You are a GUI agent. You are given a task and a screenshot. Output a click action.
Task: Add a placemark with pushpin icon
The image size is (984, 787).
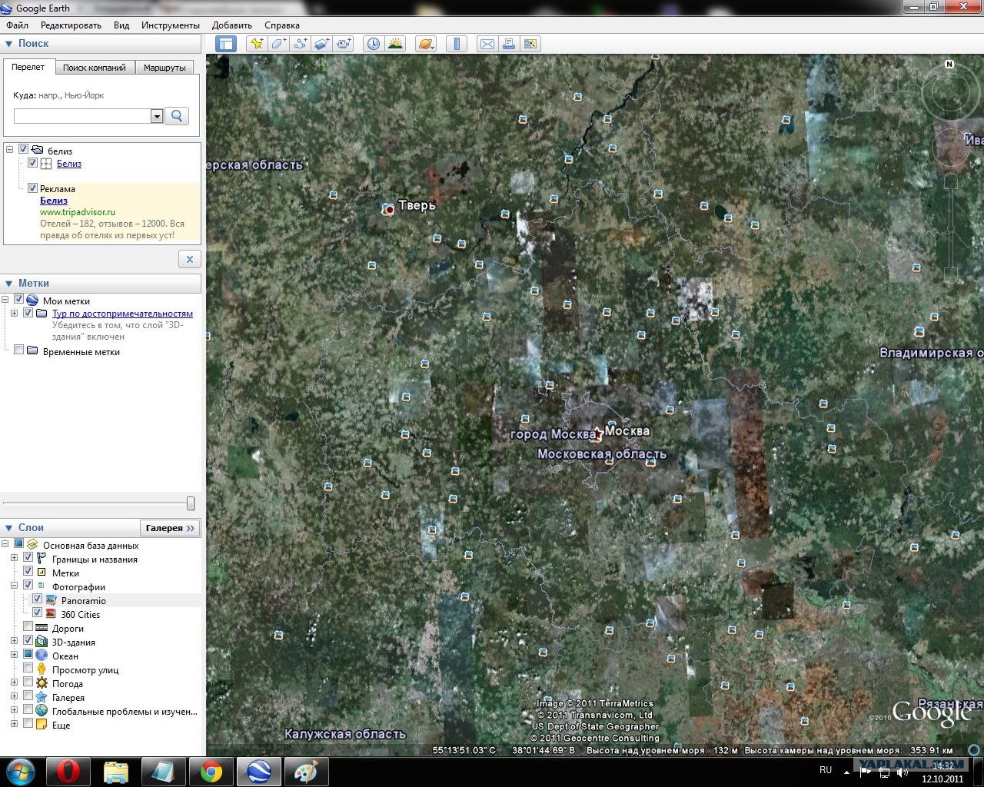257,44
